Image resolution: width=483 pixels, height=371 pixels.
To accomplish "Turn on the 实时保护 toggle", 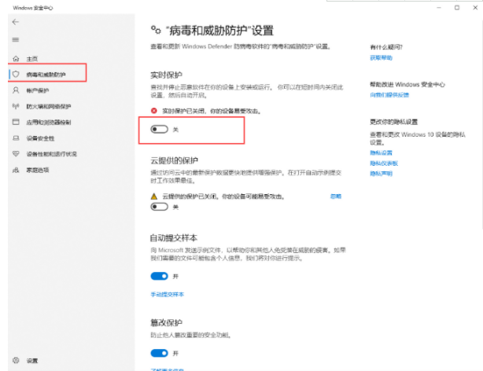I will pos(160,129).
